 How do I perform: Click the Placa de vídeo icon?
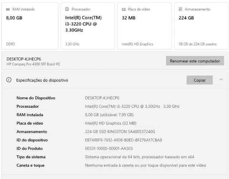124,9
